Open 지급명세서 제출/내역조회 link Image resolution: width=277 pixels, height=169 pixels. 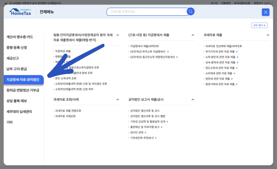144,46
